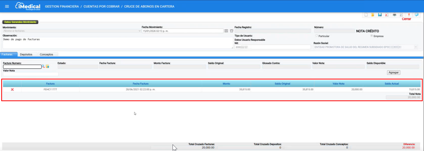
Task: Select the Particular user type radio
Action: 317,36
